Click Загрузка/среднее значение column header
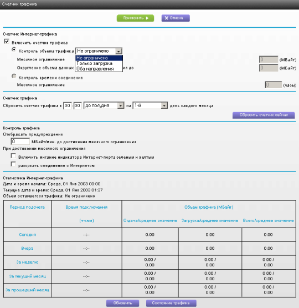The image size is (299, 308). click(x=210, y=220)
